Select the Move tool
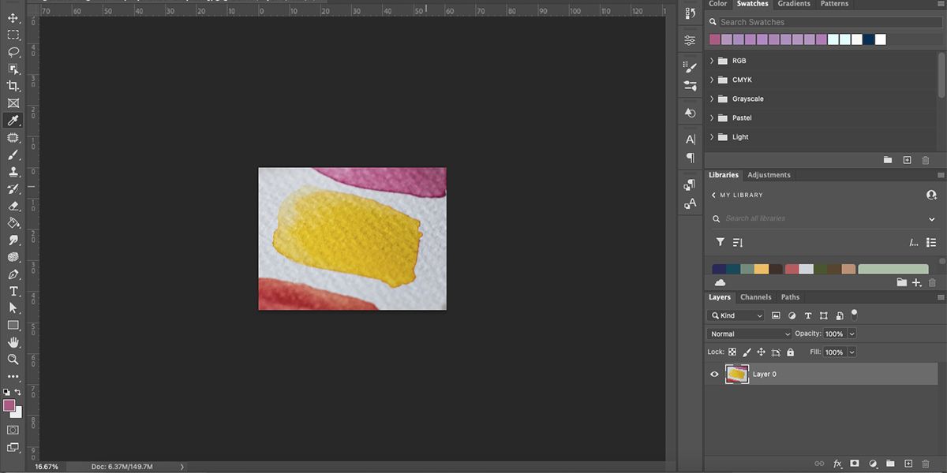The height and width of the screenshot is (473, 947). (x=13, y=17)
